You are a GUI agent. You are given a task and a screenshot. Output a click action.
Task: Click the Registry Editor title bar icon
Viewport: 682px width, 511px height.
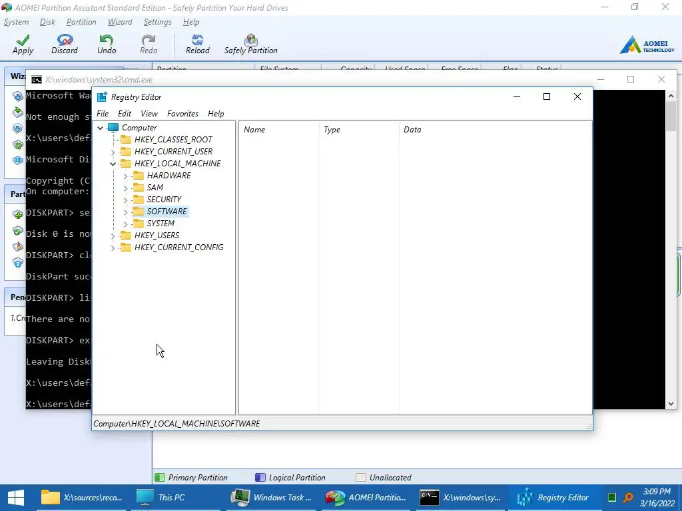[102, 97]
